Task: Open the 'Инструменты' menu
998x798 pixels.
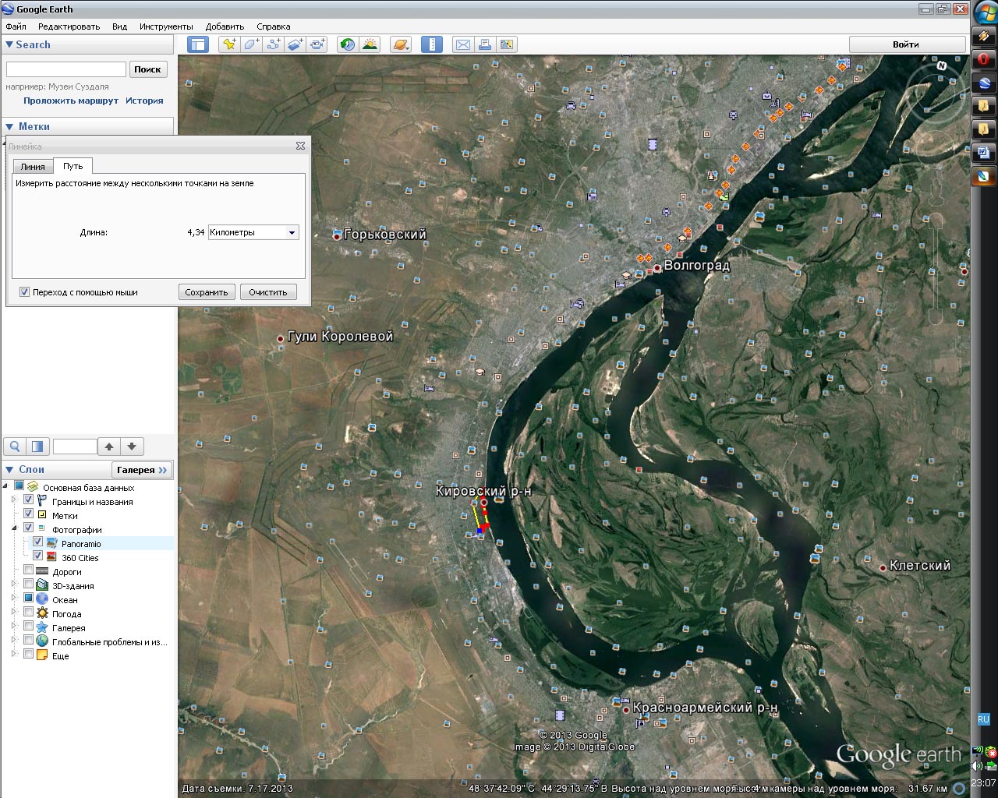Action: (166, 26)
